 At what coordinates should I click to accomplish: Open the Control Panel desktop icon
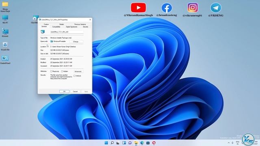coord(5,58)
